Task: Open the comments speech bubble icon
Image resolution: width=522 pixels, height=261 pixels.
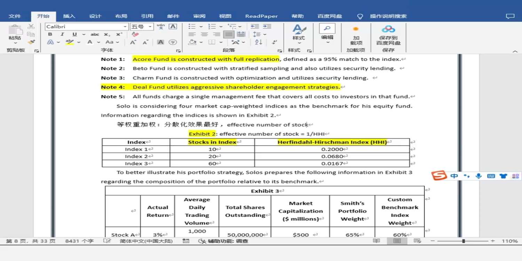Action: (x=510, y=16)
